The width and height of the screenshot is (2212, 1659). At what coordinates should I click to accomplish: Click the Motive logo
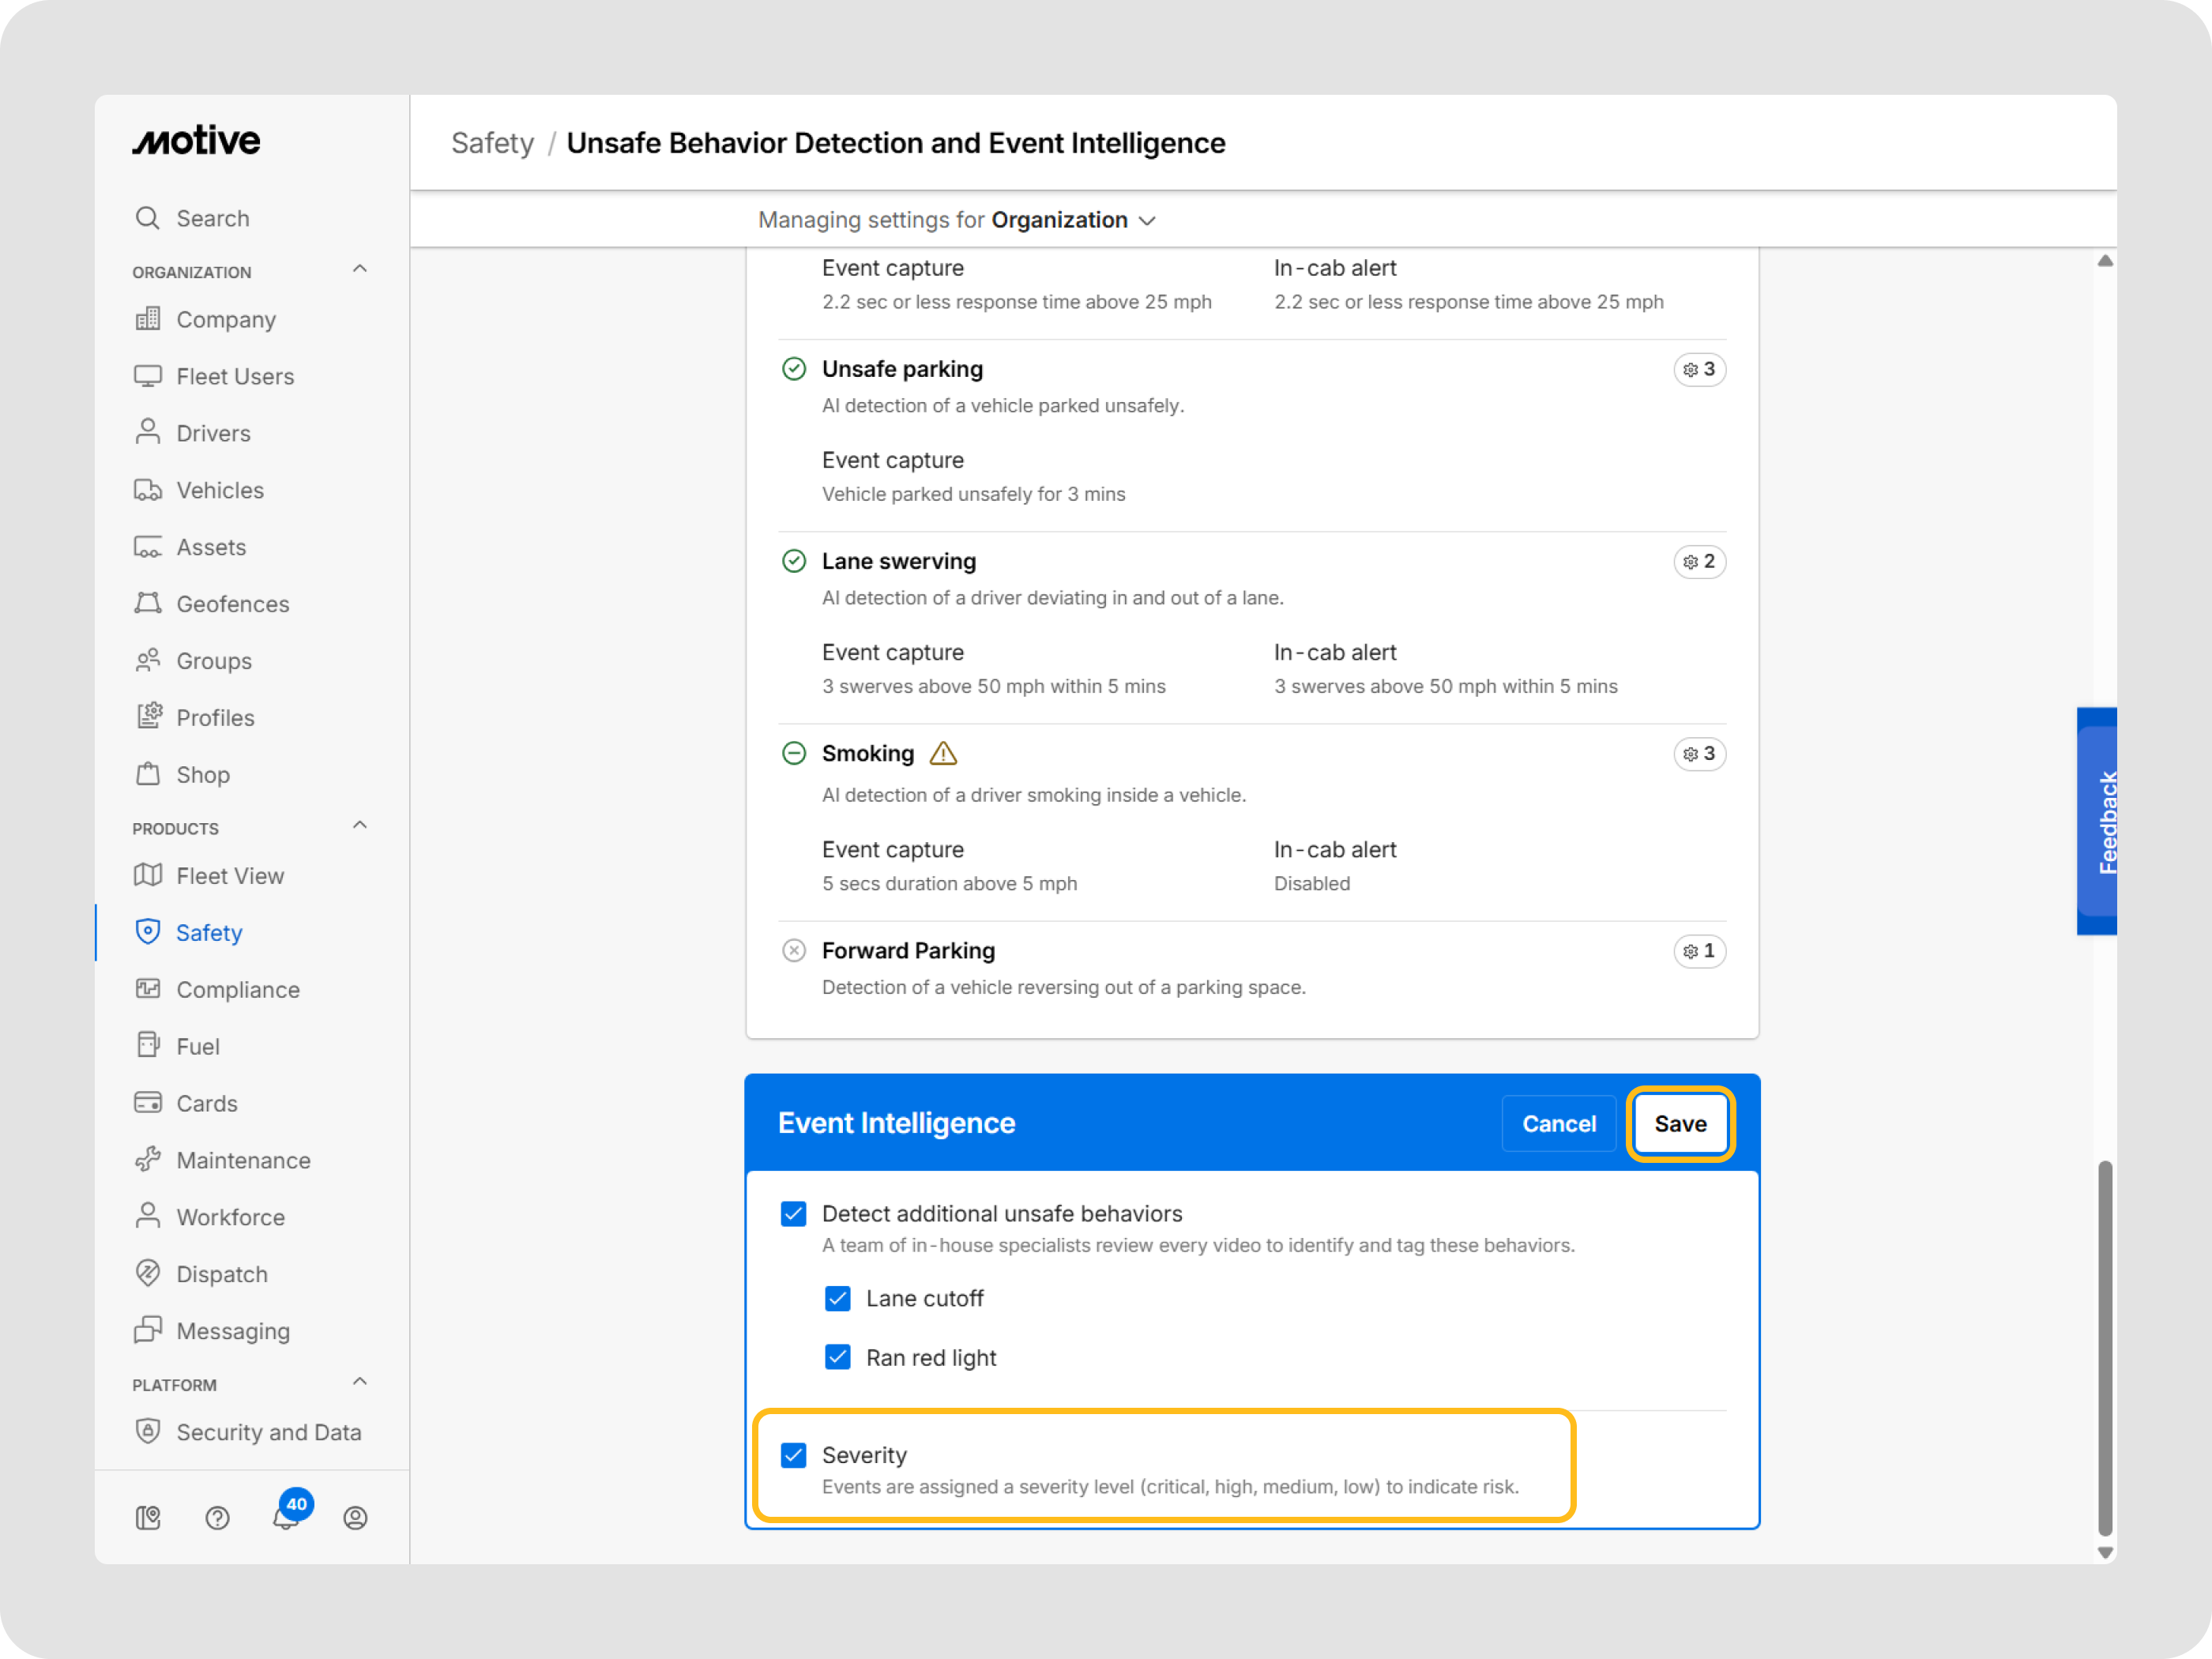coord(197,141)
